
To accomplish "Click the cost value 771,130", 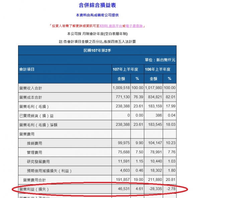I will 123,97.
